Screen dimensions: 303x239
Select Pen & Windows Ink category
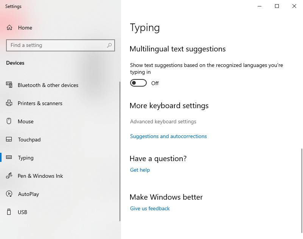coord(40,176)
